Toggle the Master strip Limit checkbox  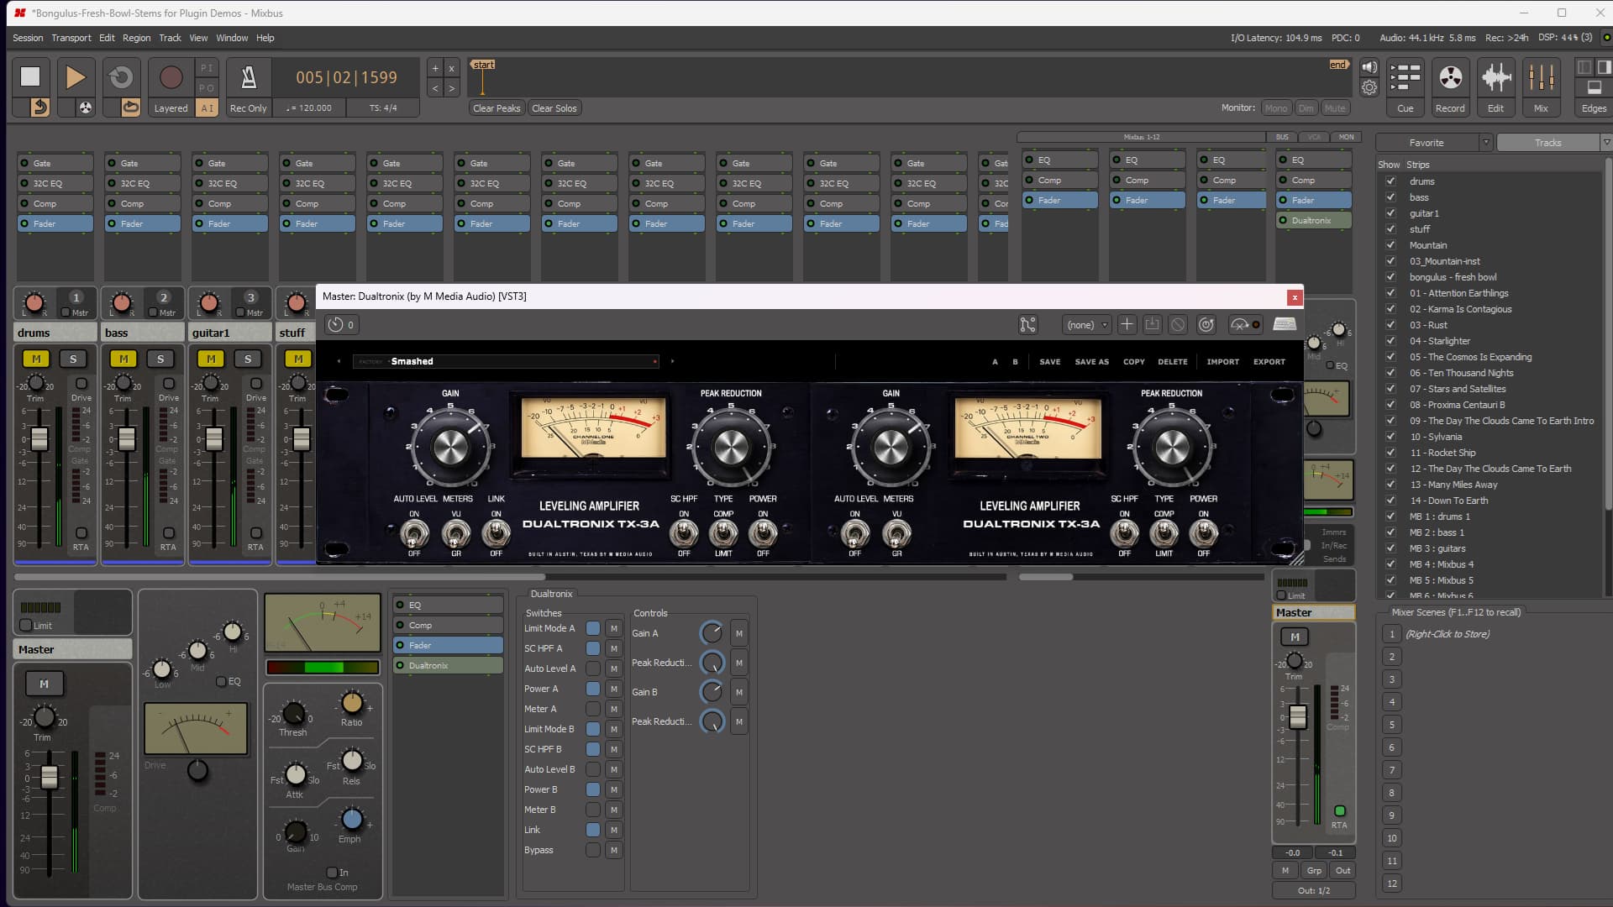[x=26, y=626]
